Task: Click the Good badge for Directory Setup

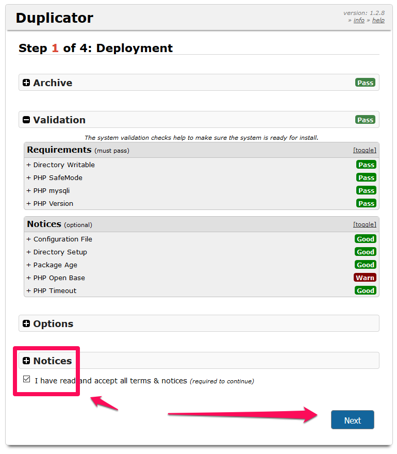Action: pos(366,252)
